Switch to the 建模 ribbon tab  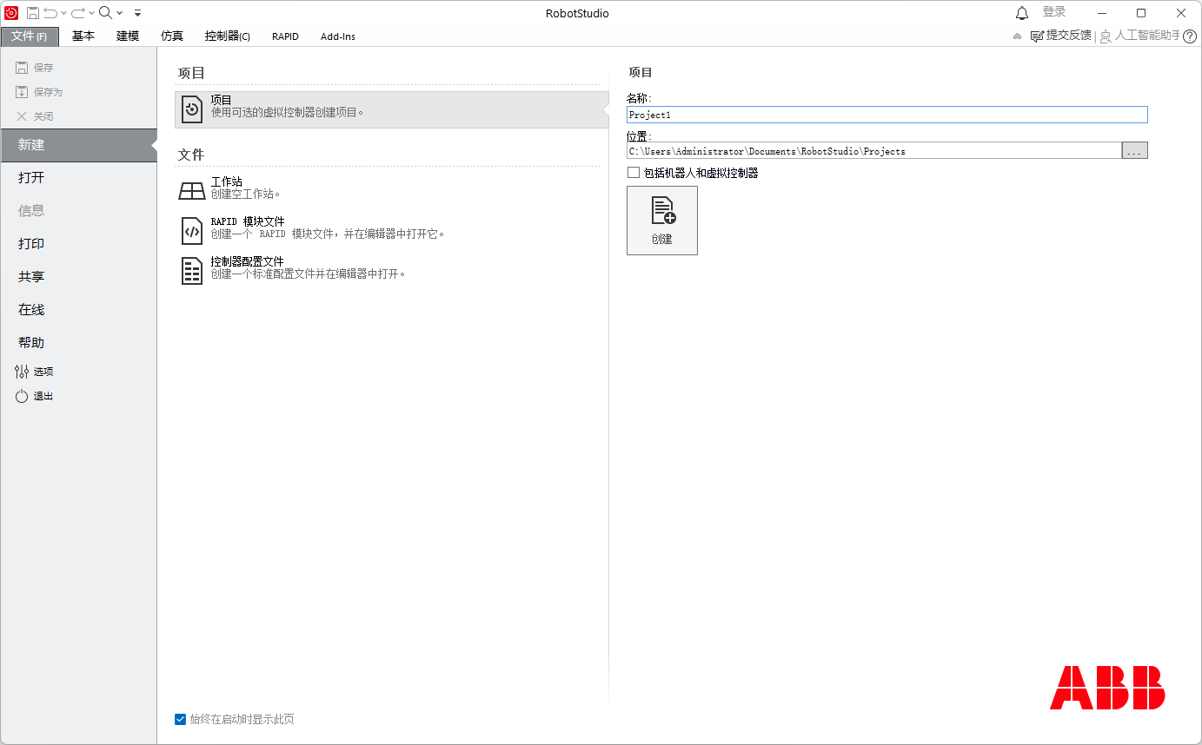click(x=128, y=36)
